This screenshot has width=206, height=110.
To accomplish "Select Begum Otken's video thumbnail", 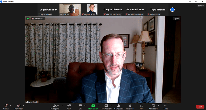I will pos(92,10).
